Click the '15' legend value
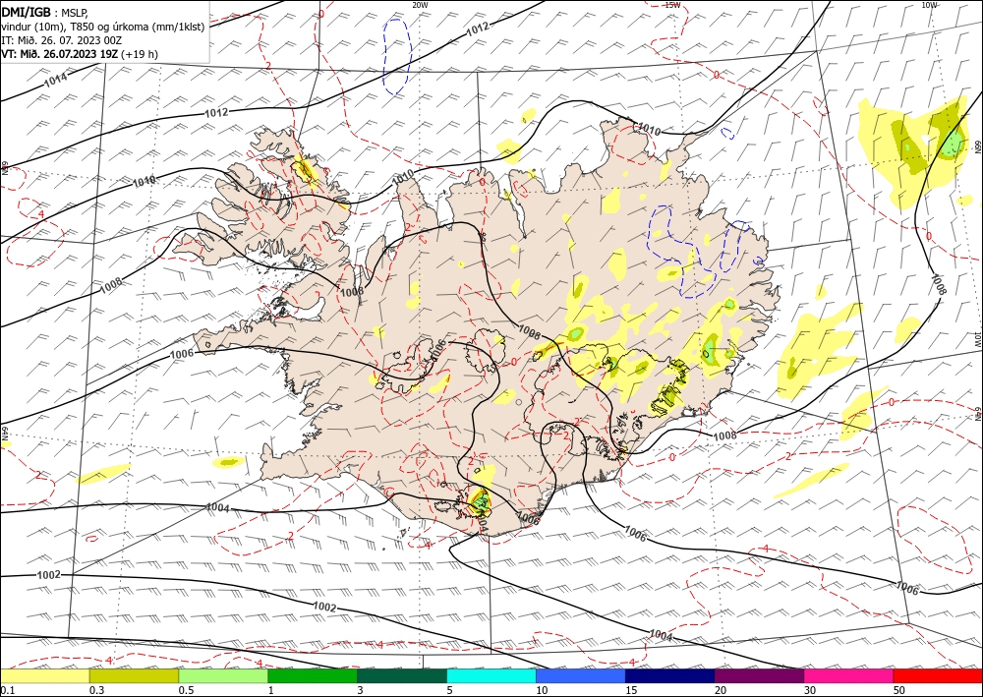The width and height of the screenshot is (983, 697). (x=631, y=690)
